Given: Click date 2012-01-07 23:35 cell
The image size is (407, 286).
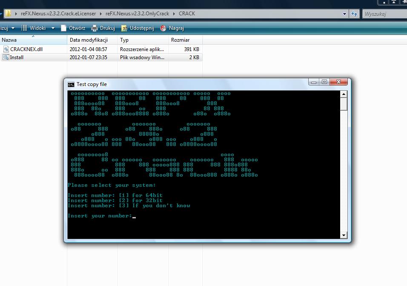Looking at the screenshot, I should point(88,57).
